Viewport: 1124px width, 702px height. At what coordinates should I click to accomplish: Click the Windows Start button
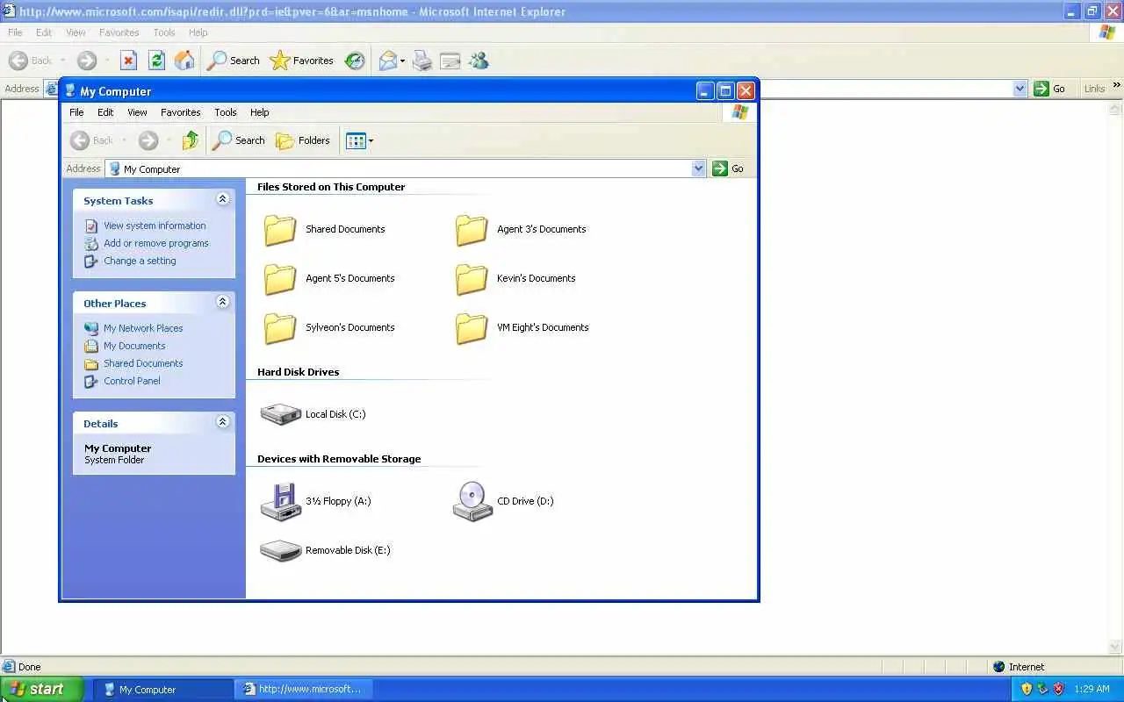pyautogui.click(x=41, y=689)
